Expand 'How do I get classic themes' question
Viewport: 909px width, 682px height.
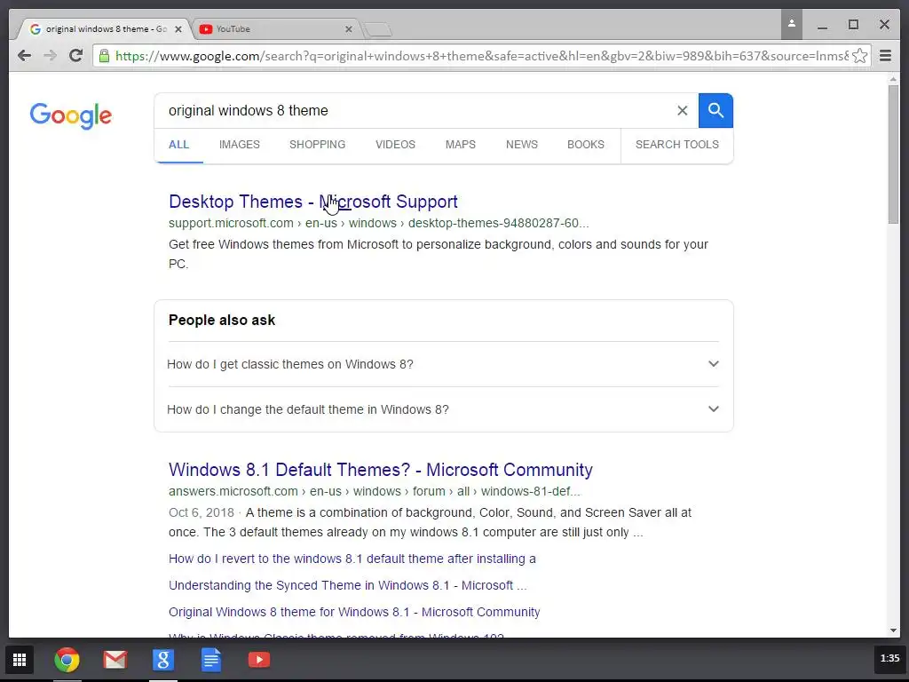click(x=444, y=364)
